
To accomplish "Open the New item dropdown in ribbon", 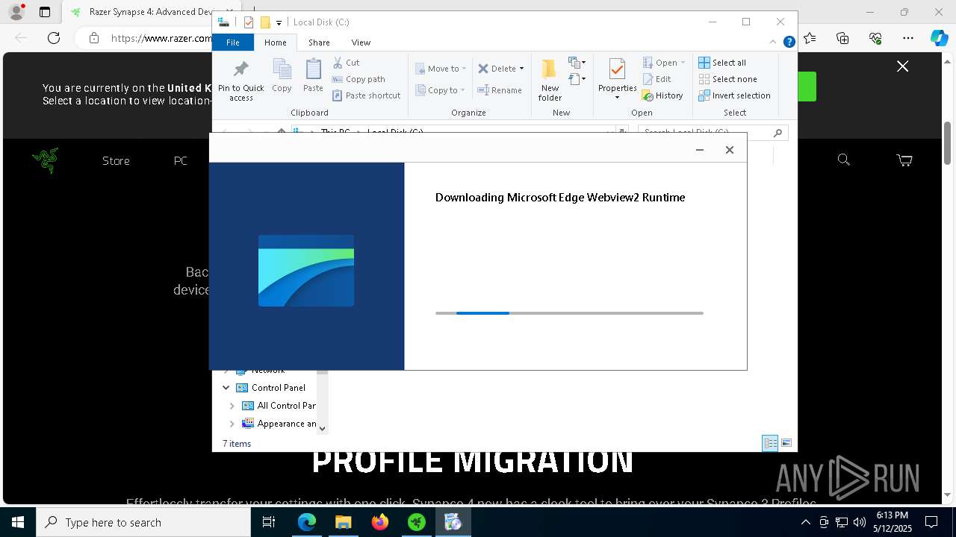I will 577,63.
